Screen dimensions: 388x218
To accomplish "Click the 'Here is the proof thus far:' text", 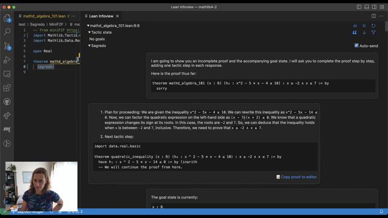I will (x=173, y=73).
